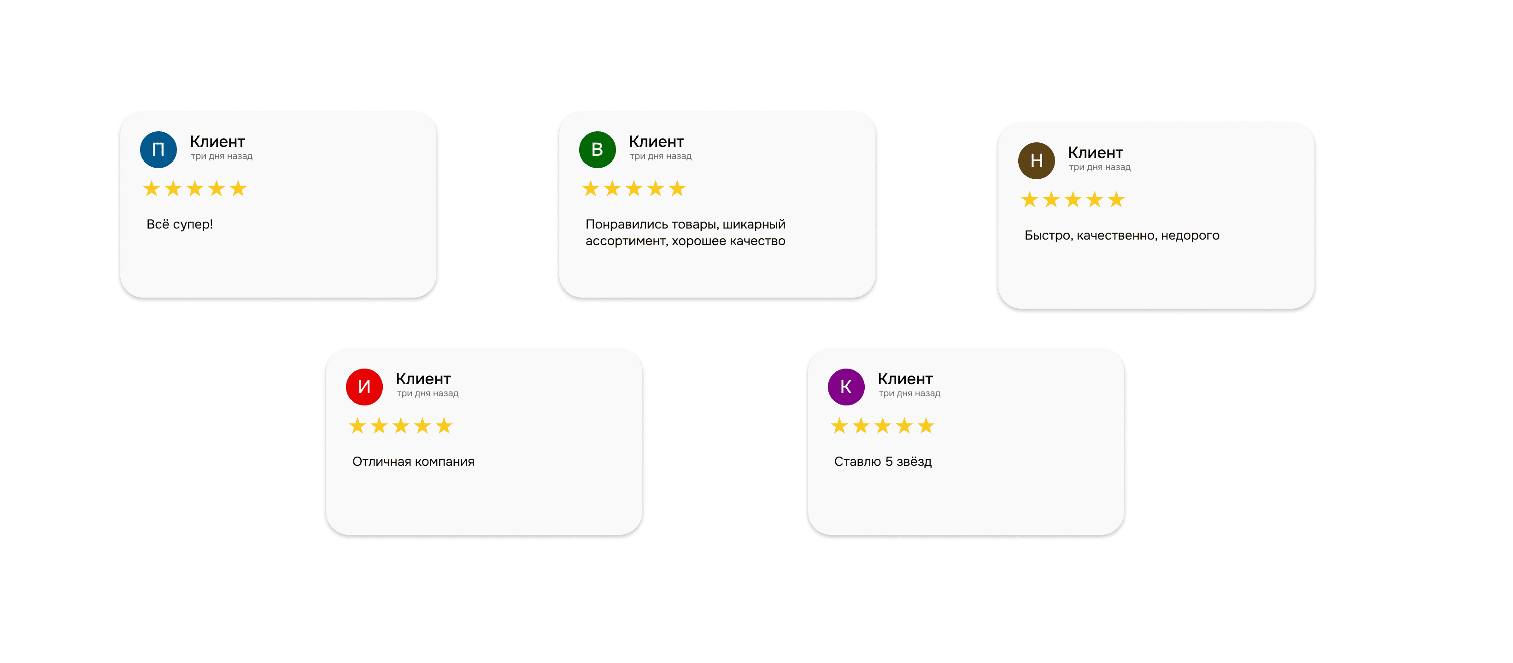This screenshot has height=663, width=1513.
Task: Click the blue П avatar icon
Action: [158, 150]
